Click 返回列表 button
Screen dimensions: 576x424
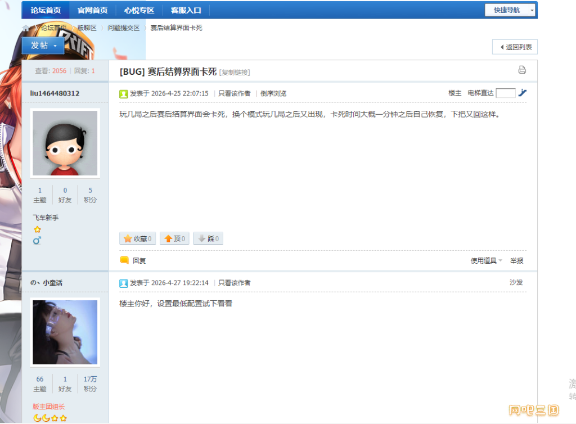point(515,47)
